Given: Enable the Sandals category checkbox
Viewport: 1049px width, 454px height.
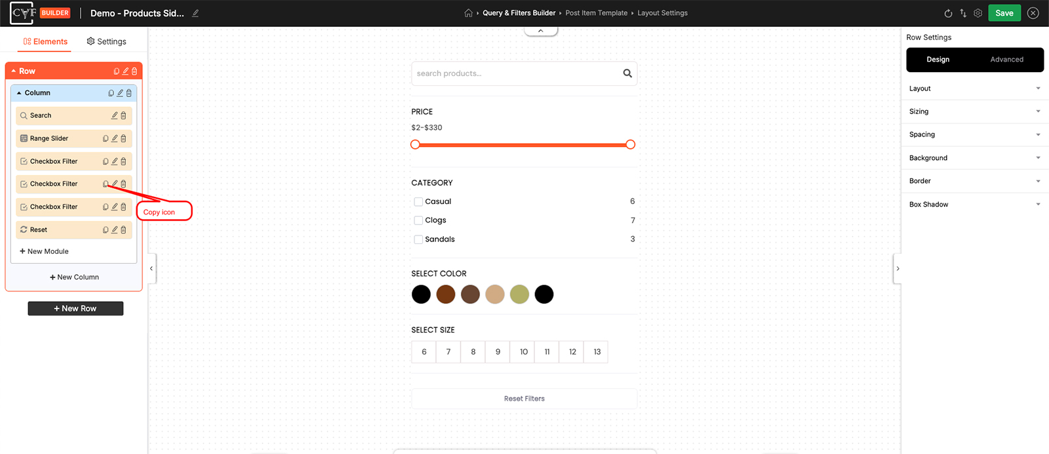Looking at the screenshot, I should pyautogui.click(x=418, y=239).
